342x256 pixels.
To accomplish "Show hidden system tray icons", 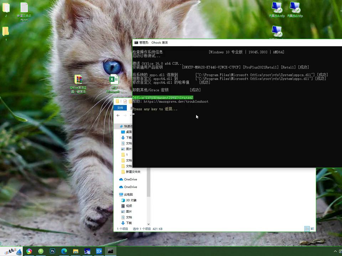I will [335, 251].
